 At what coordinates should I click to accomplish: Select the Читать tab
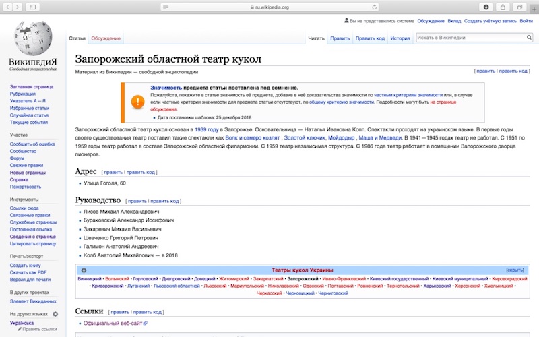pos(316,38)
